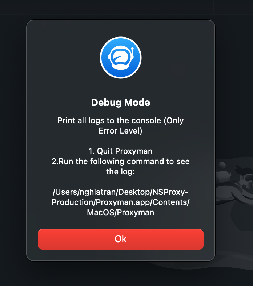Click the "1. Quit Proxyman" step
The height and width of the screenshot is (286, 253).
point(121,151)
